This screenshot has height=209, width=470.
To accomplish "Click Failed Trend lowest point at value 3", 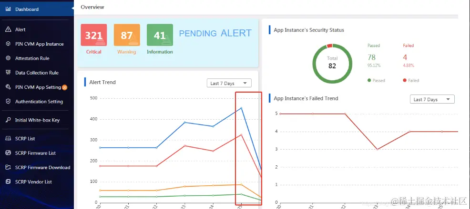I will 377,149.
